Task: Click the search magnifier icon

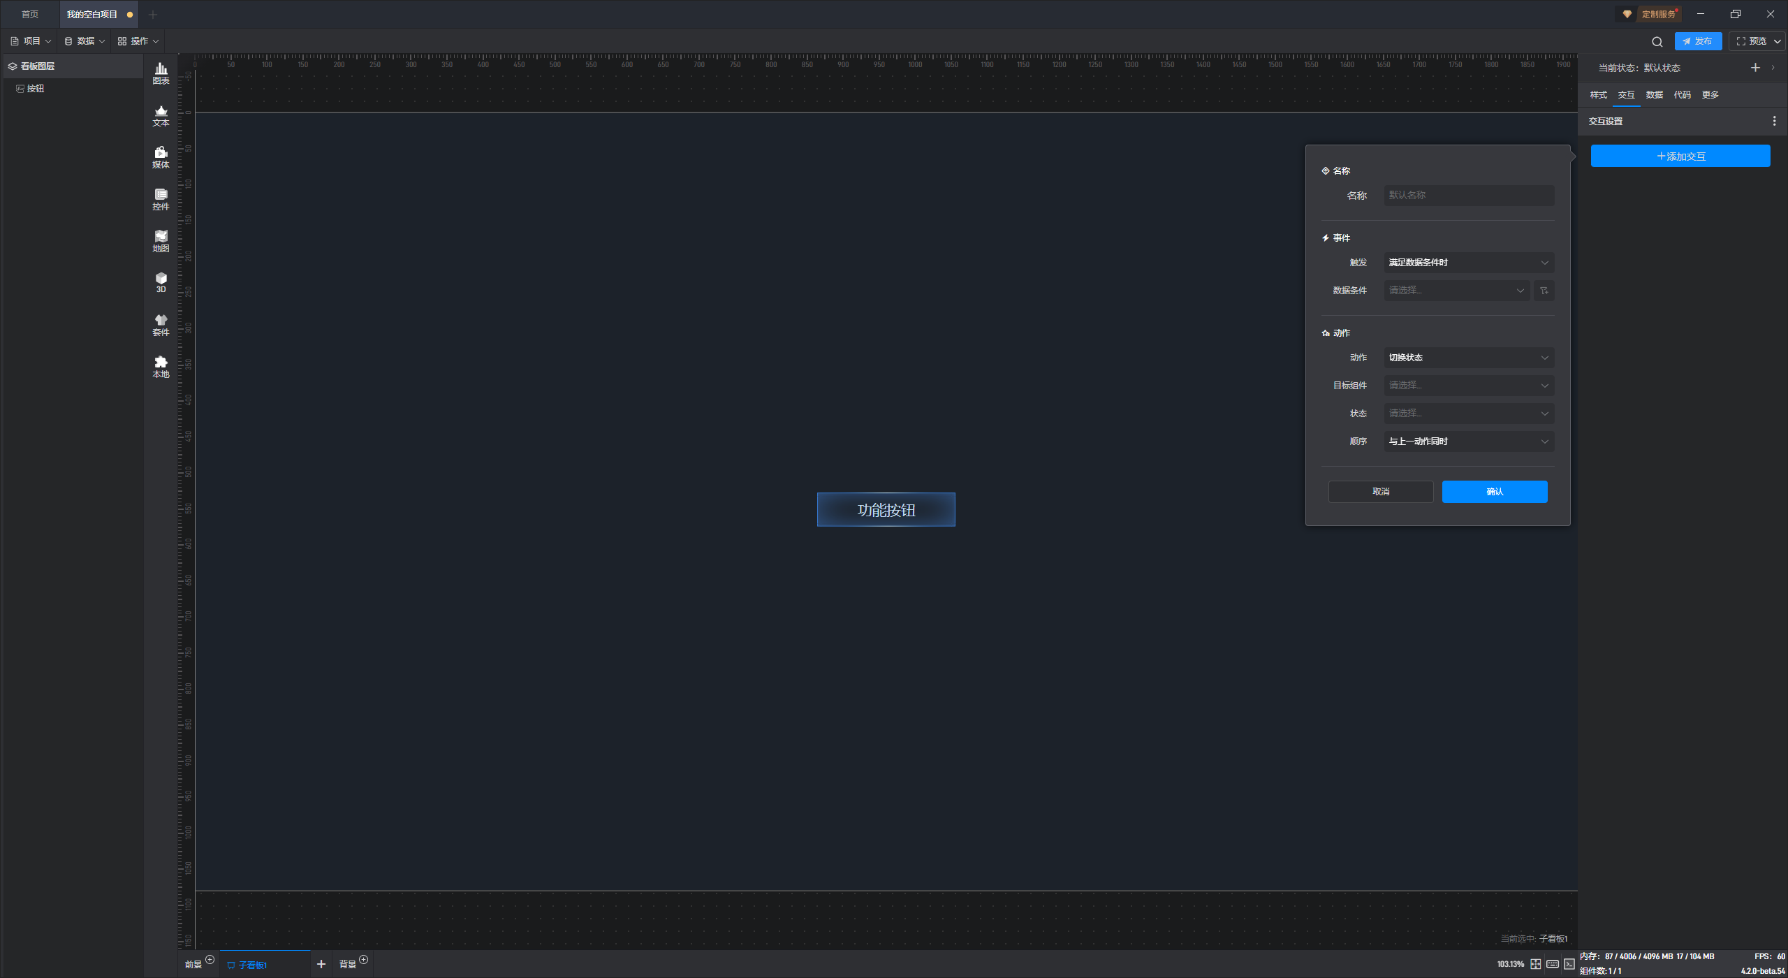Action: coord(1657,41)
